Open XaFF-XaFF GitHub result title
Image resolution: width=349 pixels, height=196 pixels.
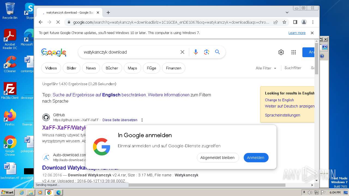64,128
